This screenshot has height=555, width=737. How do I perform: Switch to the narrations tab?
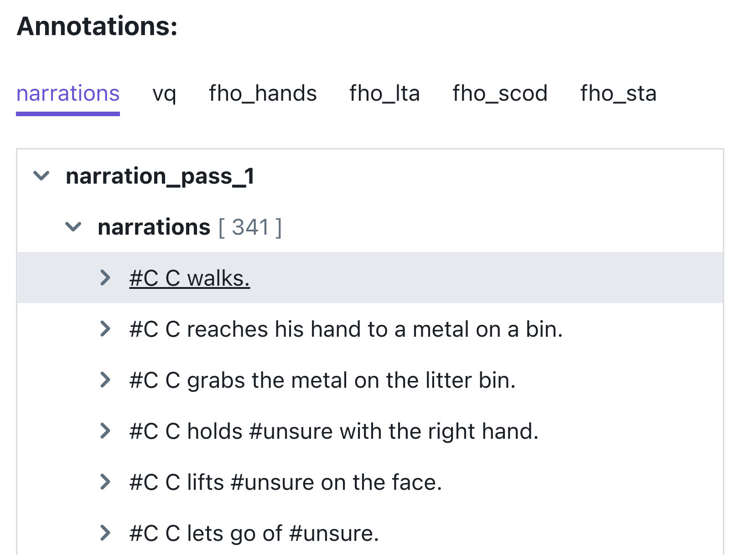(x=68, y=93)
